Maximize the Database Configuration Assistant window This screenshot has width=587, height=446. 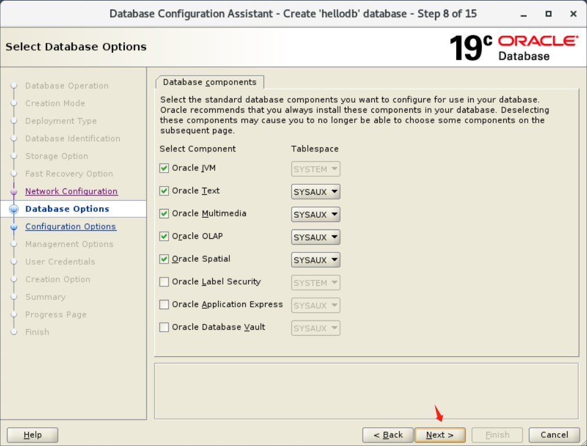548,14
